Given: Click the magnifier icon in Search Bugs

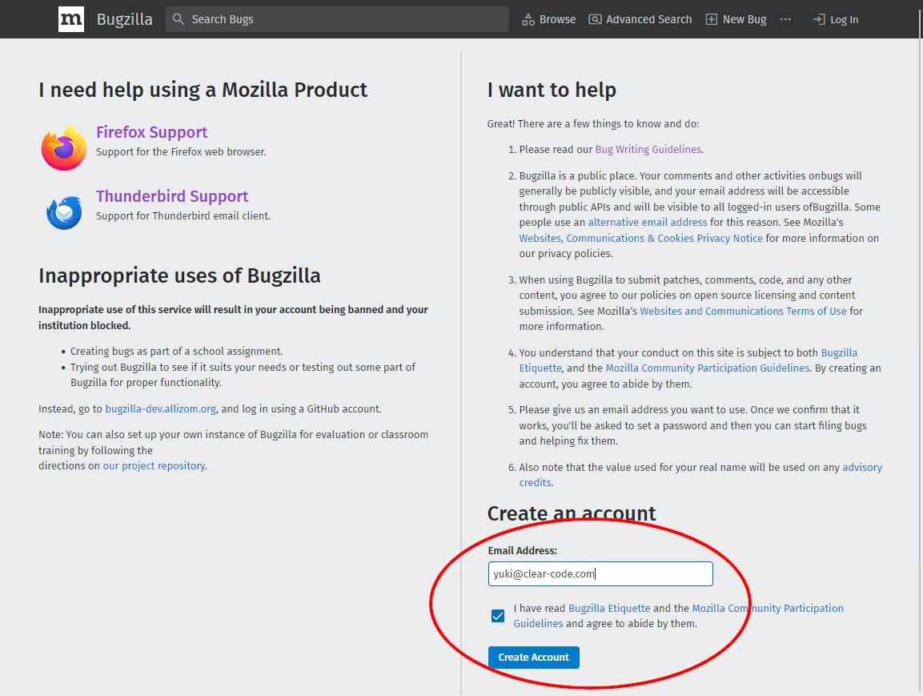Looking at the screenshot, I should point(178,18).
